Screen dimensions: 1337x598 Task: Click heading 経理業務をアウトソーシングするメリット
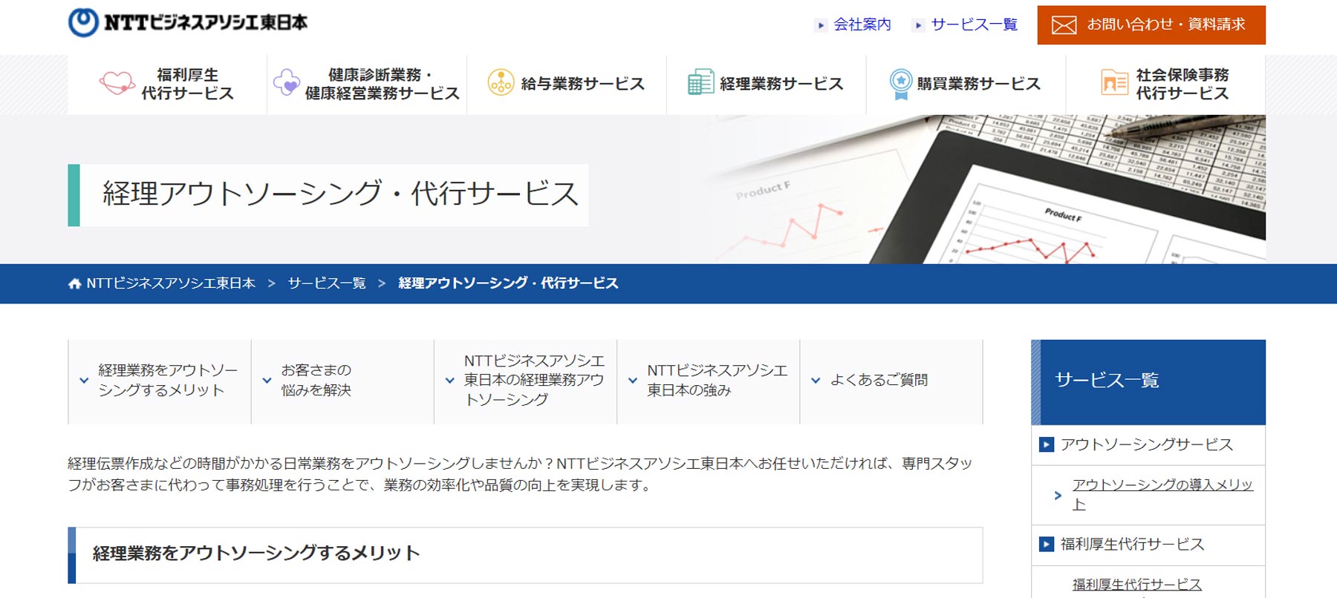256,553
